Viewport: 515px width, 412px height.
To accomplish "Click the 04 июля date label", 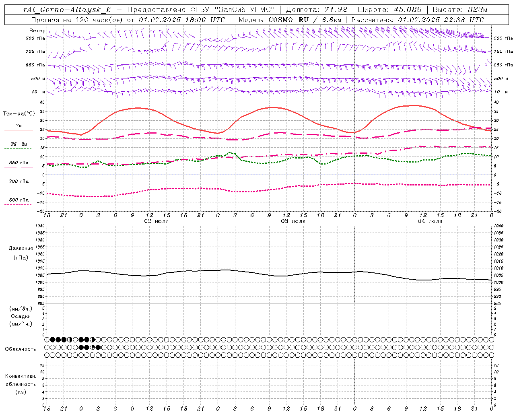I will [430, 221].
